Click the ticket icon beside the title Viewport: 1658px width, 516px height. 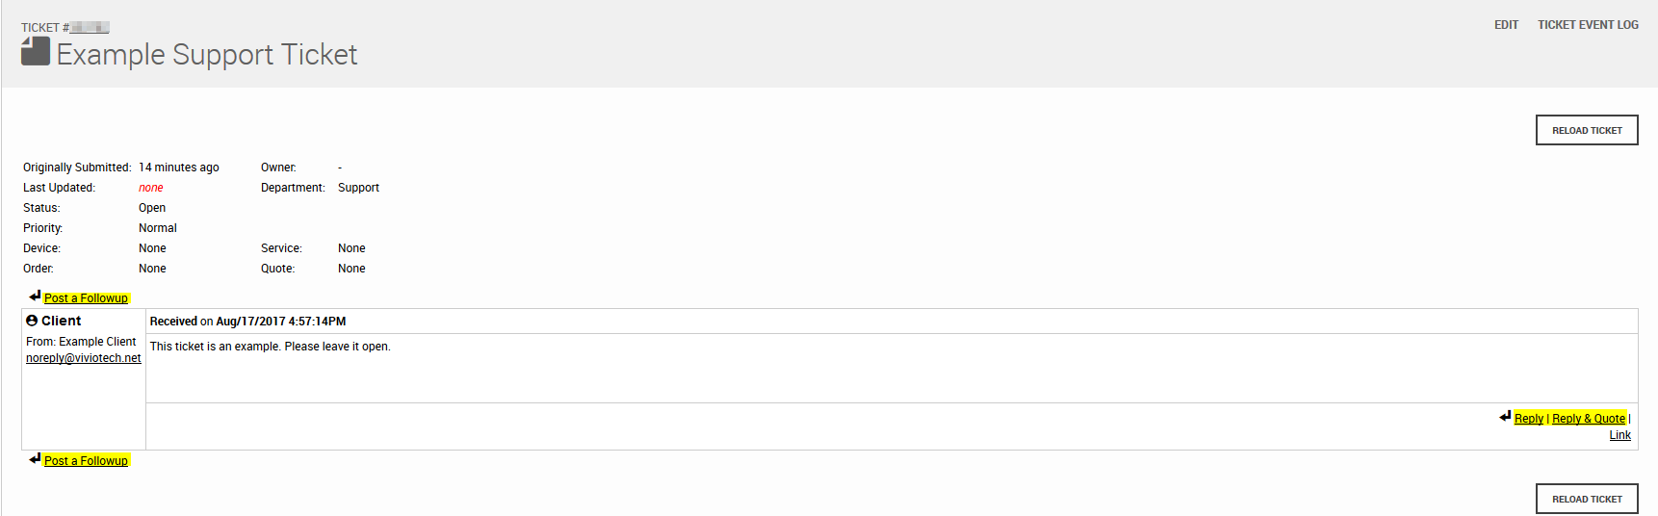[x=36, y=52]
